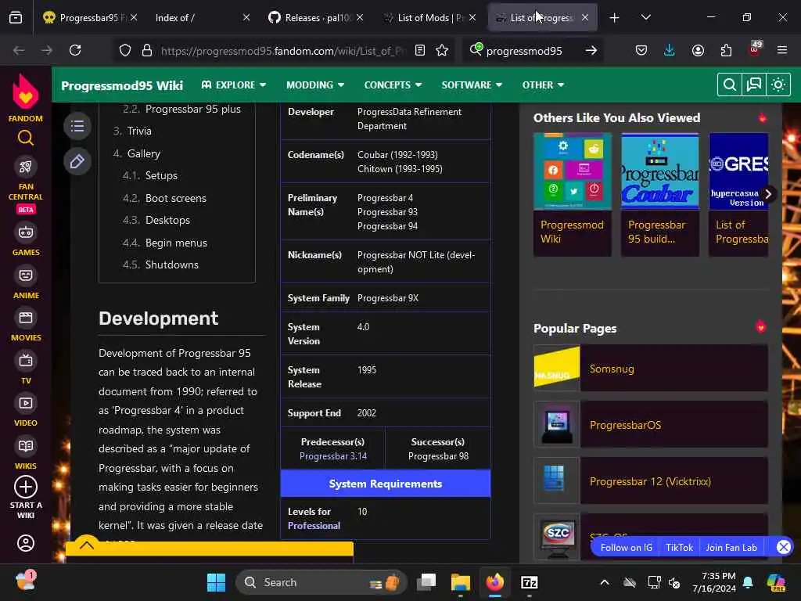Click the Start a Wiki plus icon

pos(26,487)
